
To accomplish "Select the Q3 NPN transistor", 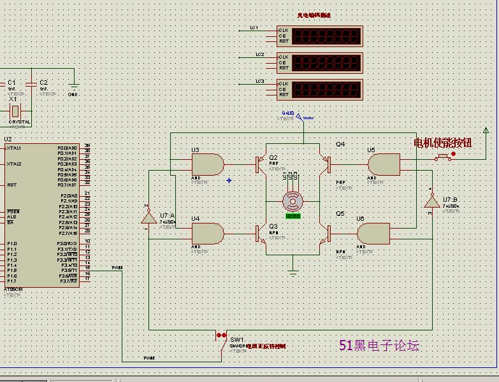I will coord(261,234).
